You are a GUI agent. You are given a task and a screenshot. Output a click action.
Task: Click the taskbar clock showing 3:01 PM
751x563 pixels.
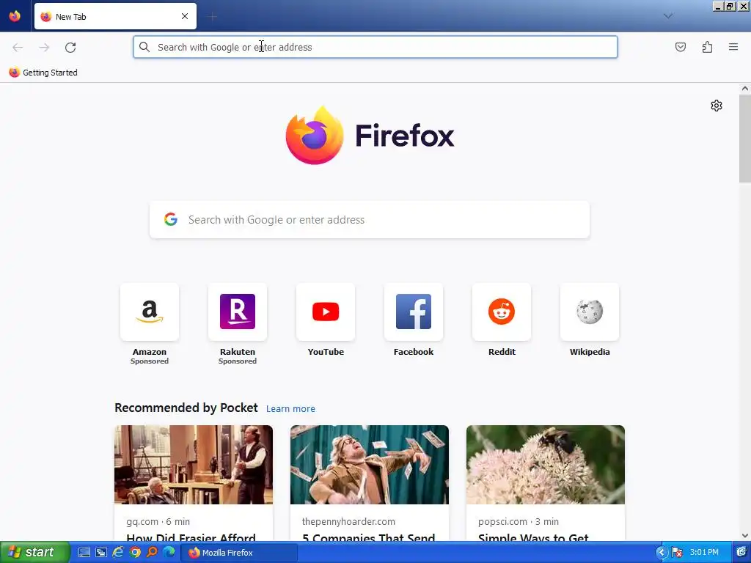[704, 553]
